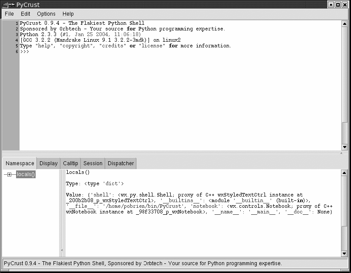Viewport: 351px width, 273px height.
Task: Click the line number margin at line 3
Action: pyautogui.click(x=11, y=35)
